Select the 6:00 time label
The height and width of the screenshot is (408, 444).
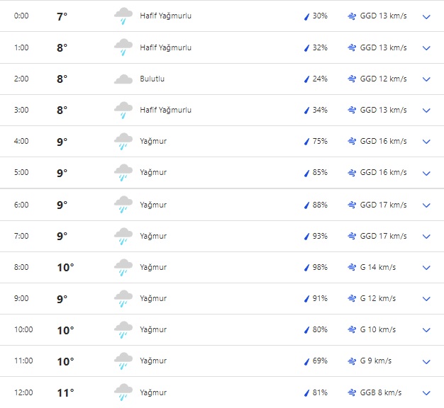point(21,205)
